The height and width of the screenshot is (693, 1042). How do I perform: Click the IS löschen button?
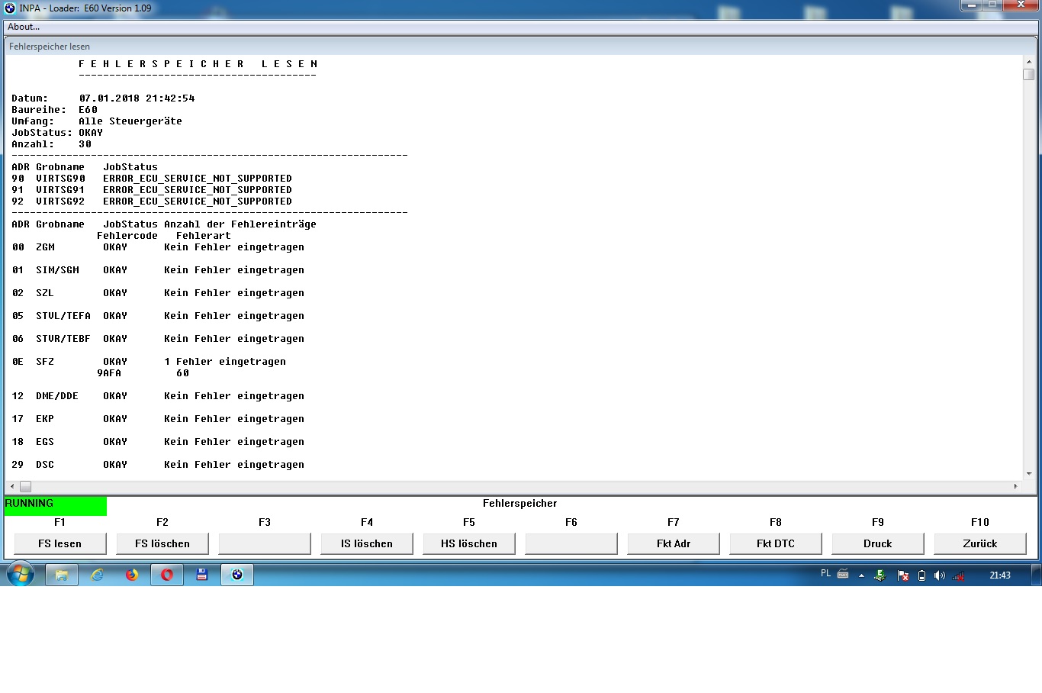pos(366,543)
